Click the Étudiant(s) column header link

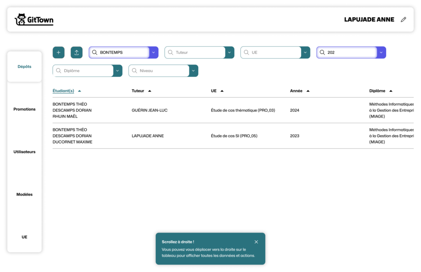click(63, 91)
